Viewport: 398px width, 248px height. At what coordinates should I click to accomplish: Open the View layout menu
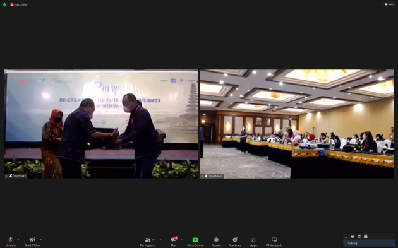(390, 4)
